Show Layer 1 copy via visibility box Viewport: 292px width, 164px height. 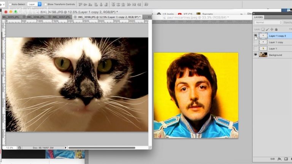(255, 42)
